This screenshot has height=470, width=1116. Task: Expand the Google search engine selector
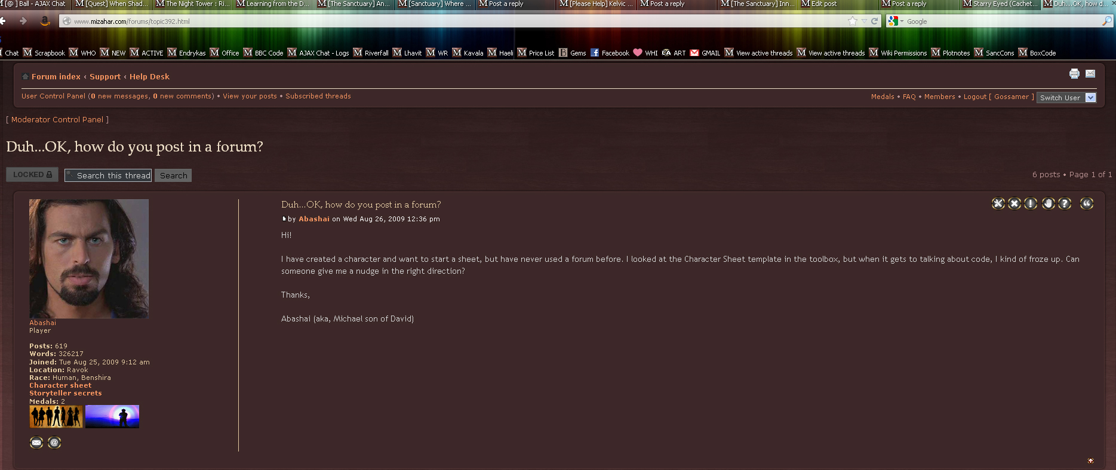coord(896,21)
